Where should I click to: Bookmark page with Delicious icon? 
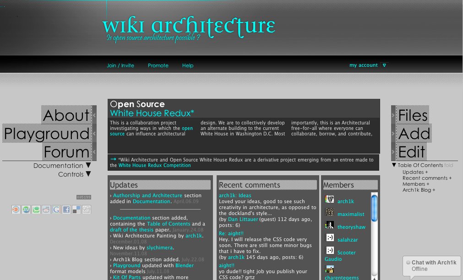[x=76, y=210]
